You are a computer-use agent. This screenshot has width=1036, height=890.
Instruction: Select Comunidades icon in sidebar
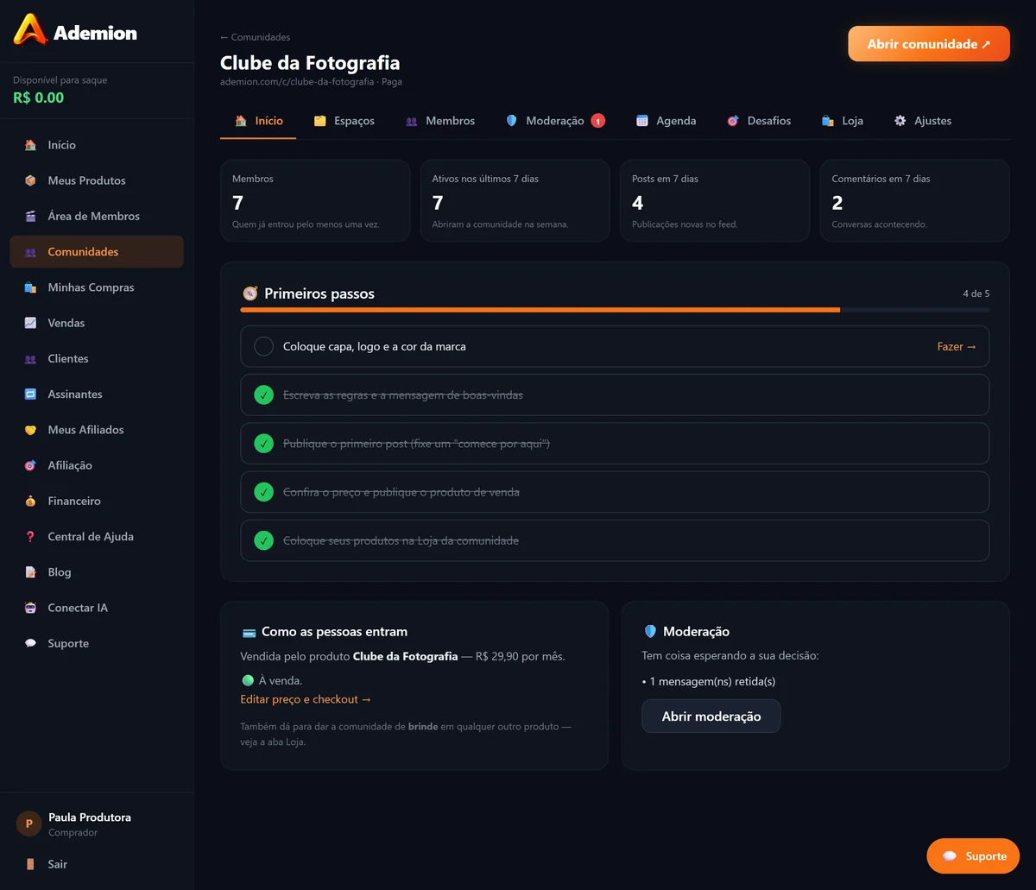pyautogui.click(x=30, y=252)
